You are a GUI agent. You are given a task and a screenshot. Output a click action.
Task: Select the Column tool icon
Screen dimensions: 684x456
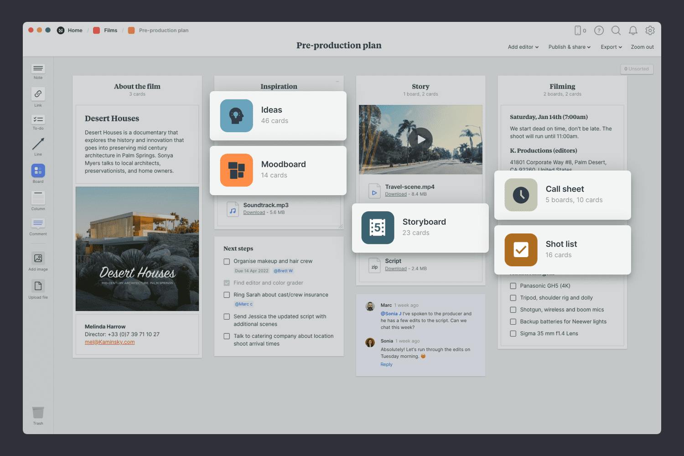pyautogui.click(x=38, y=198)
